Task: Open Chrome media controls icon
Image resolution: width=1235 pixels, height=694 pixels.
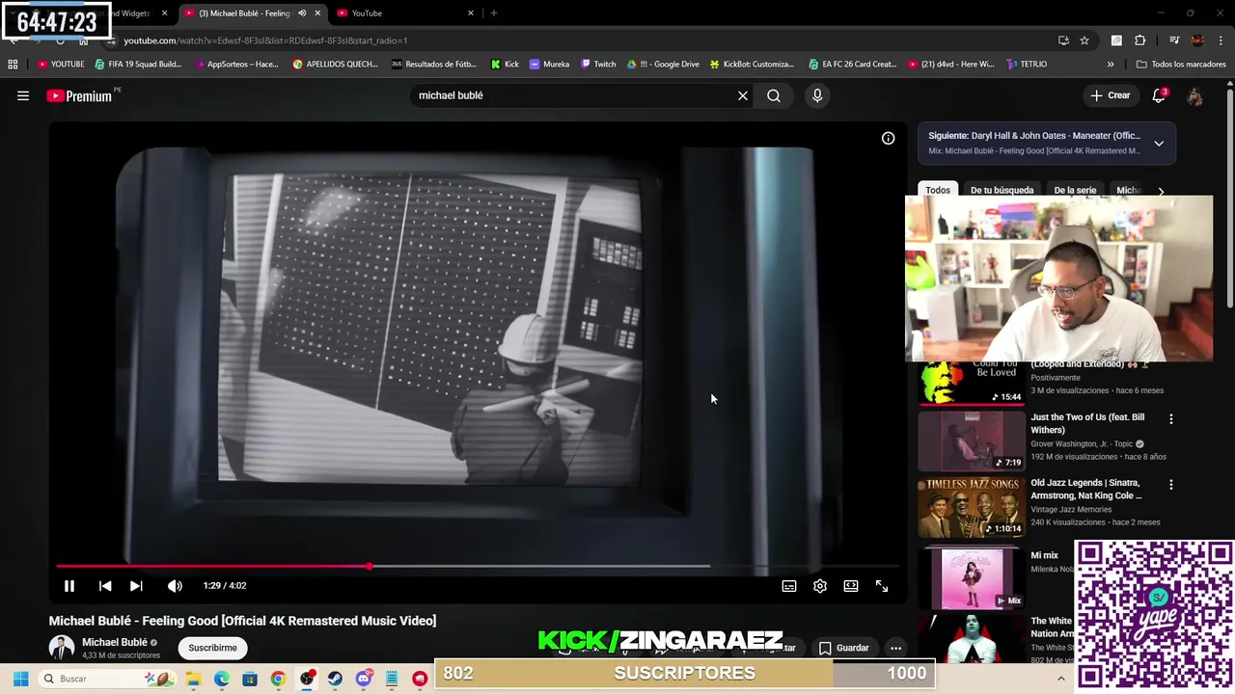Action: [1174, 40]
